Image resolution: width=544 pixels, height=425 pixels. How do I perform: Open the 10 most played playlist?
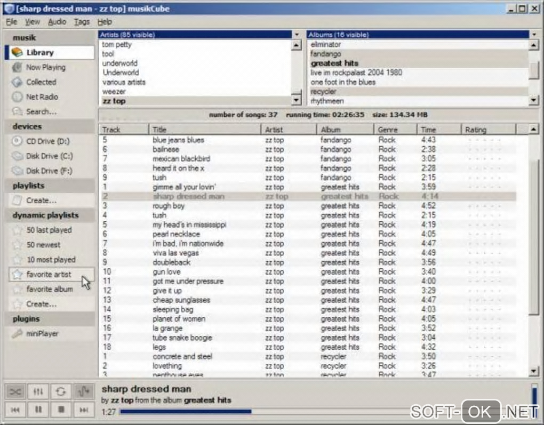[x=50, y=260]
